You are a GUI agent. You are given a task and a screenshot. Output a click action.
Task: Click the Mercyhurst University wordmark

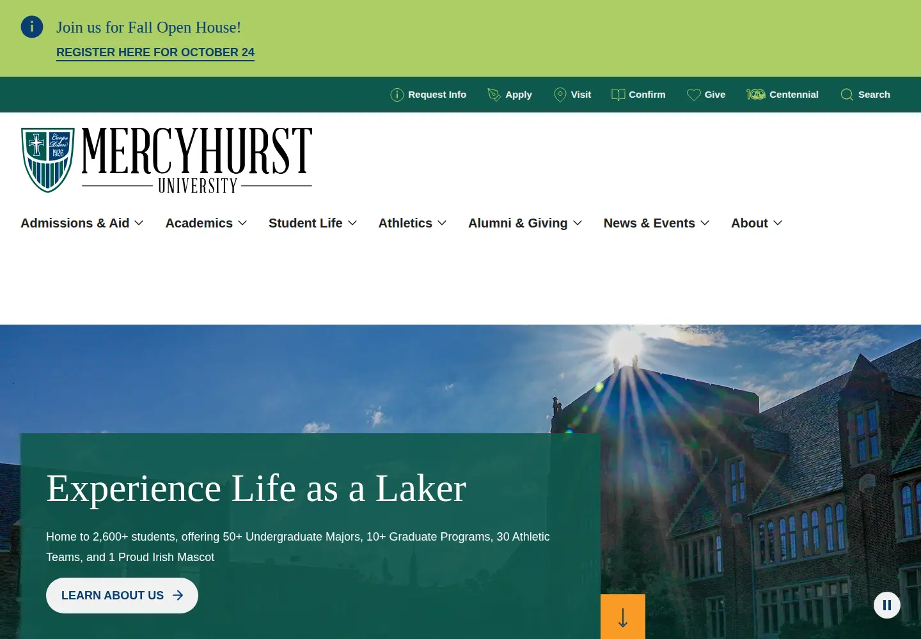[197, 160]
